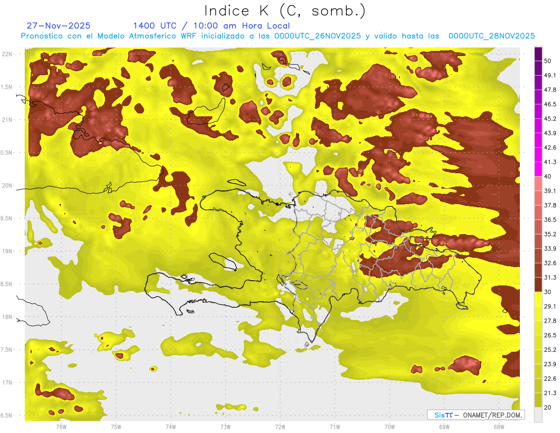
Task: Click the 22N latitude label
Action: pyautogui.click(x=7, y=54)
